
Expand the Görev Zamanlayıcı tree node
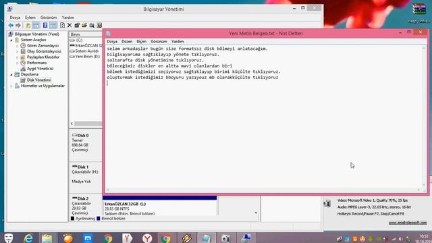(17, 46)
